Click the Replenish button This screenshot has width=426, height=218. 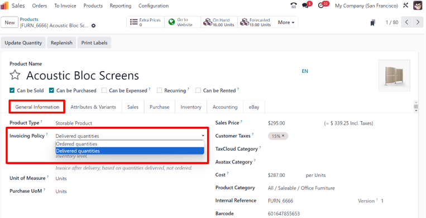pos(61,43)
